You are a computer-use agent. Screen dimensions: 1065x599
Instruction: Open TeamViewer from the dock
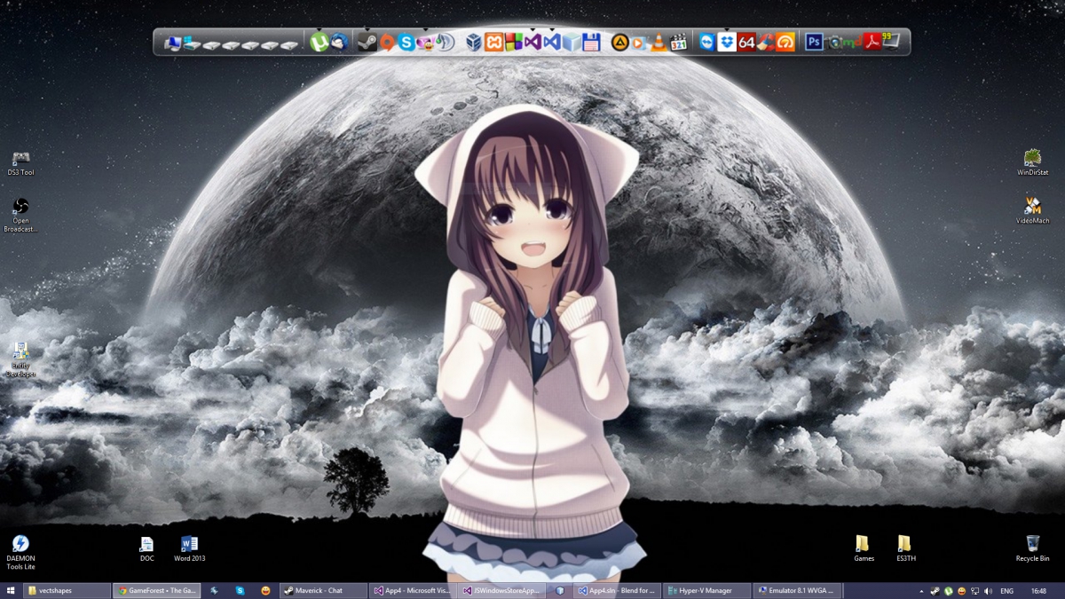coord(707,42)
